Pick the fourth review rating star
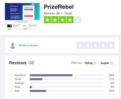The height and width of the screenshot is (99, 121). coord(103,45)
